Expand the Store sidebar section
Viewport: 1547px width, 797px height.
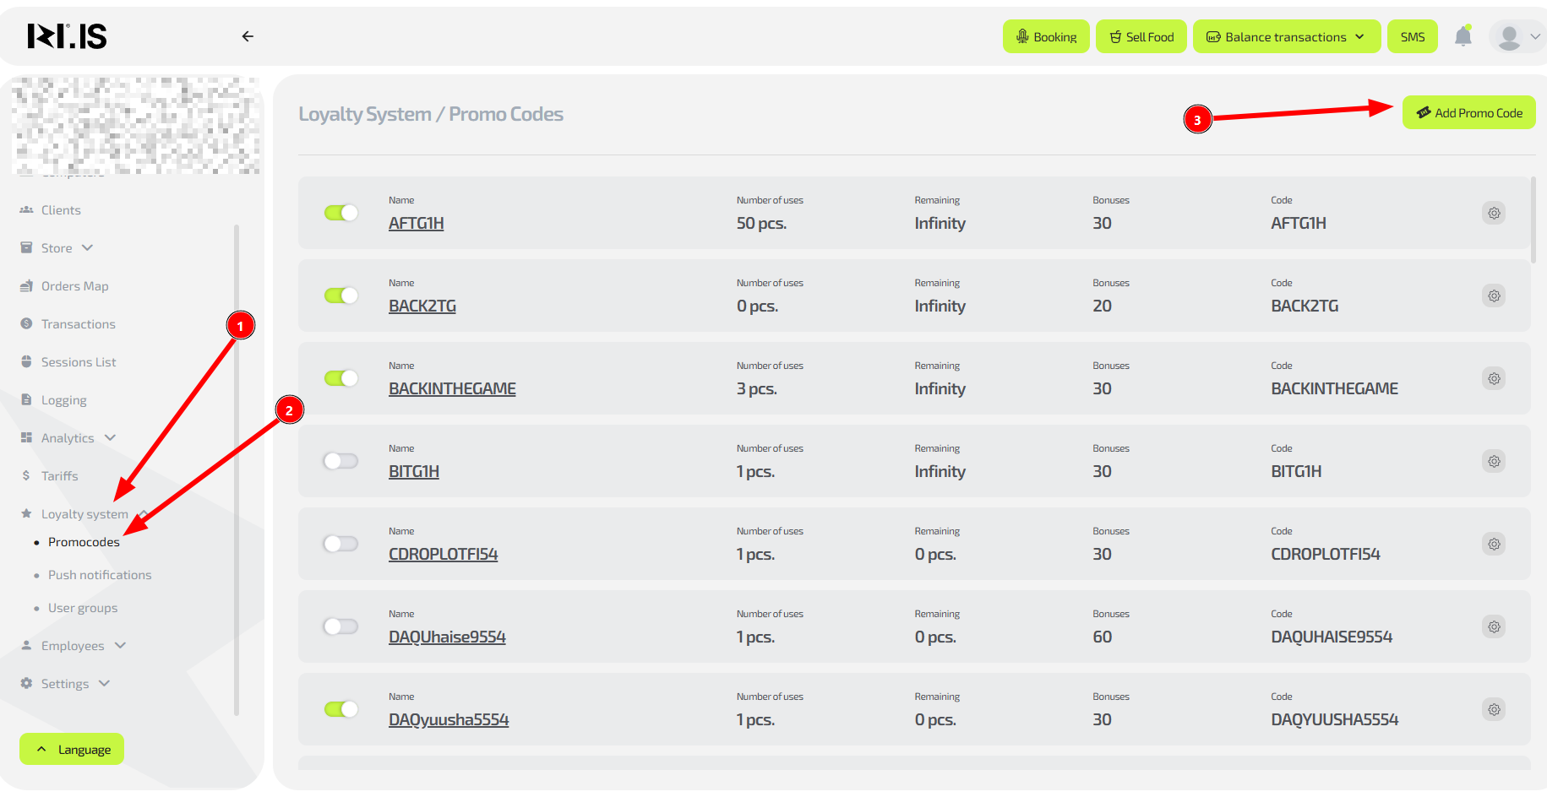click(x=57, y=248)
